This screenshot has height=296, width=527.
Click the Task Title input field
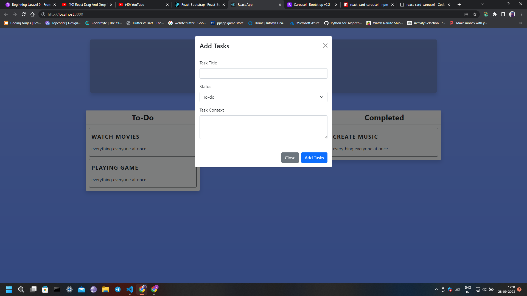tap(263, 73)
